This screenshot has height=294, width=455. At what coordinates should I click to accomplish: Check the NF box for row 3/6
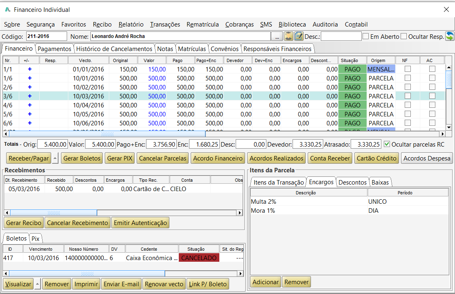(x=408, y=96)
